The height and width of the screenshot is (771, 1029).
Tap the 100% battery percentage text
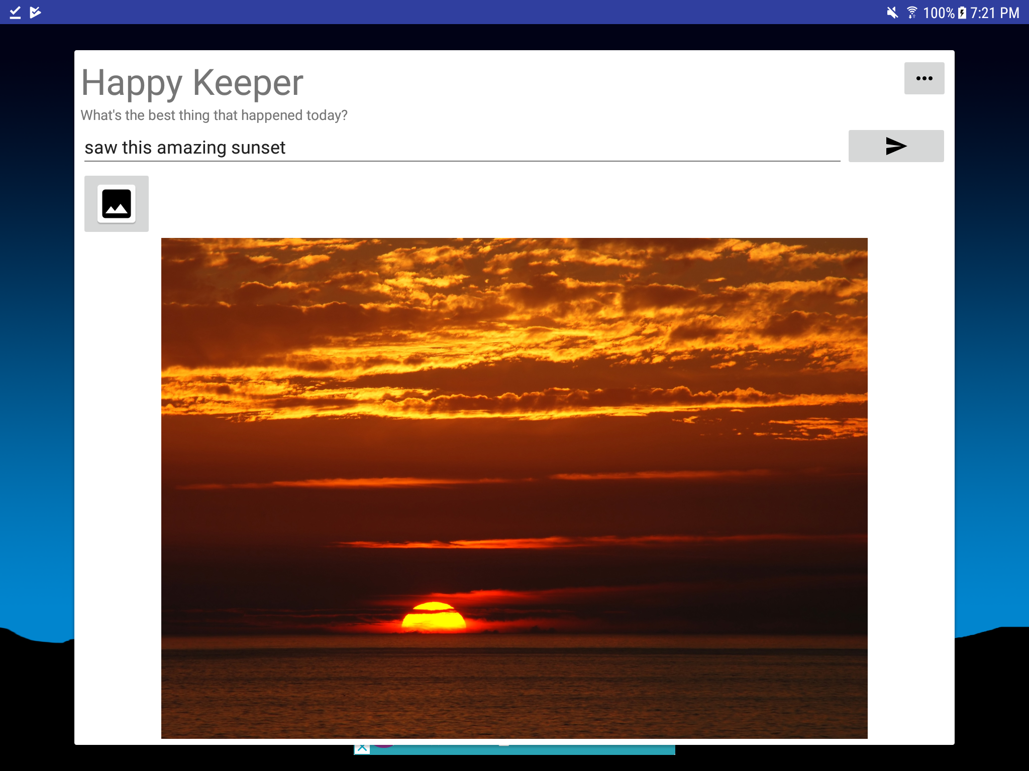940,12
